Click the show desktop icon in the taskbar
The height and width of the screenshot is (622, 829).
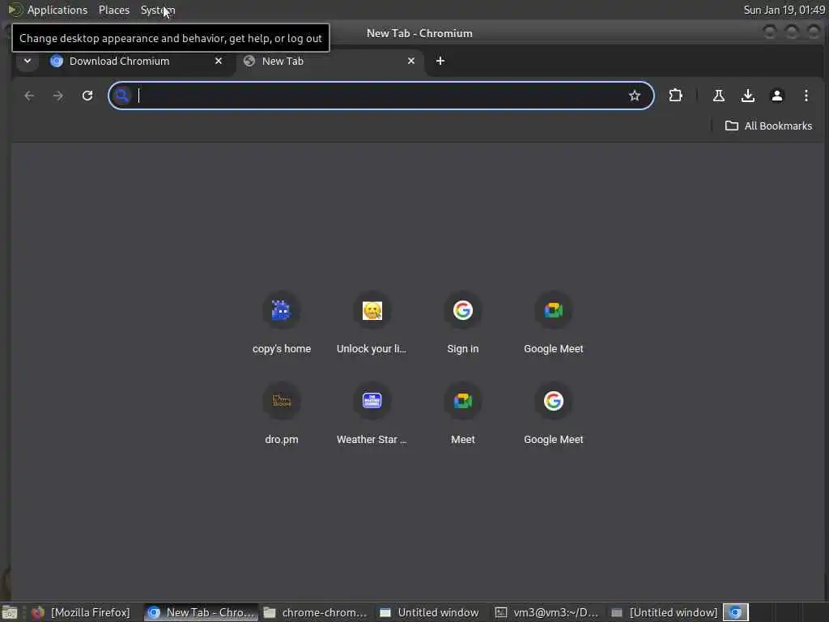[10, 612]
